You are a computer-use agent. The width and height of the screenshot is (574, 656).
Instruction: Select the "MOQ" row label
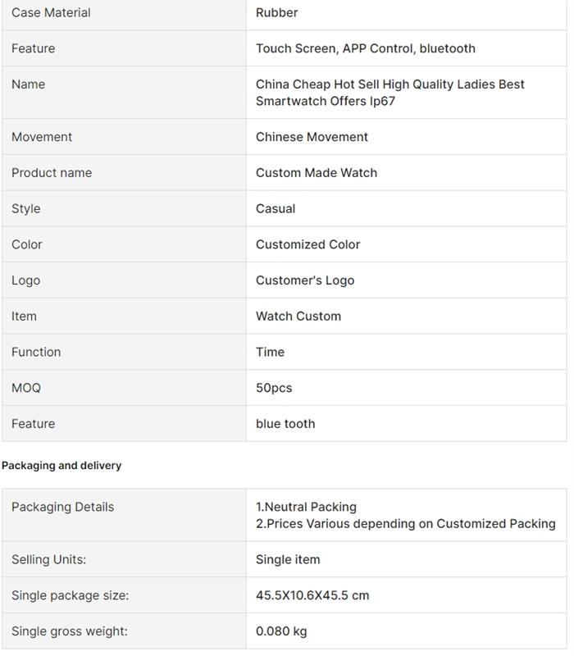pyautogui.click(x=26, y=388)
